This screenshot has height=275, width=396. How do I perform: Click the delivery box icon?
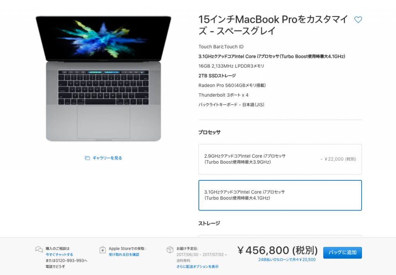click(170, 250)
